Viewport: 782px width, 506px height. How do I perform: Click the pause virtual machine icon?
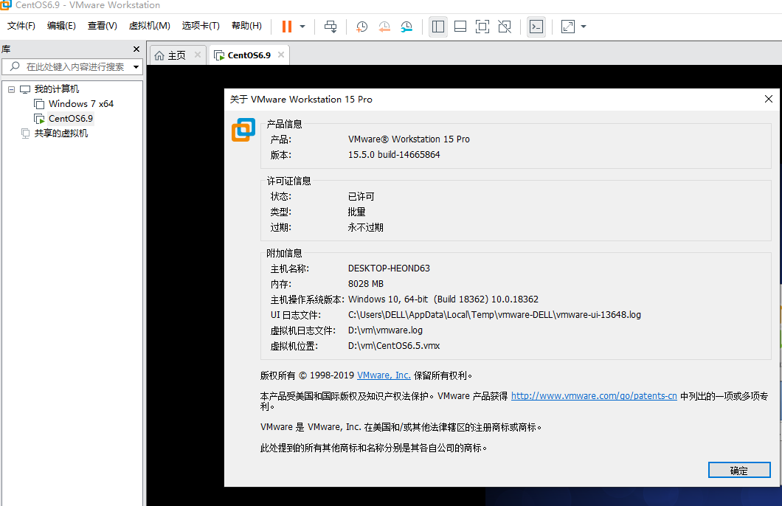[287, 27]
